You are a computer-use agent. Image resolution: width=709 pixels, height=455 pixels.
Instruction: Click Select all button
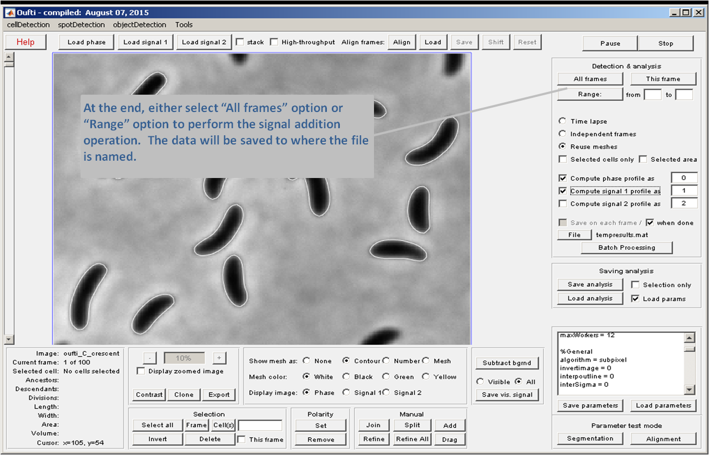coord(157,425)
